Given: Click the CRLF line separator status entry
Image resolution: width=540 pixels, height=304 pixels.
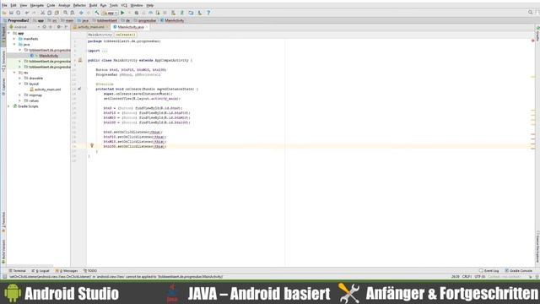Looking at the screenshot, I should click(x=467, y=276).
